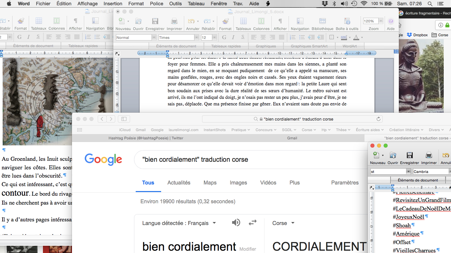Screen dimensions: 451x253
Task: Swap translation languages in Google
Action: pos(253,223)
